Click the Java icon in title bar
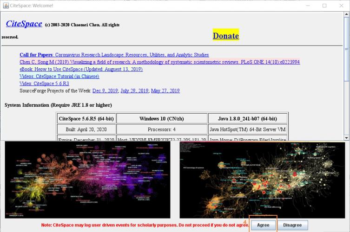Image resolution: width=350 pixels, height=232 pixels. coord(5,6)
